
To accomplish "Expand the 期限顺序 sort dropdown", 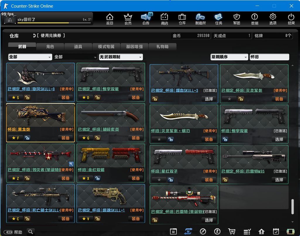I will click(x=229, y=57).
